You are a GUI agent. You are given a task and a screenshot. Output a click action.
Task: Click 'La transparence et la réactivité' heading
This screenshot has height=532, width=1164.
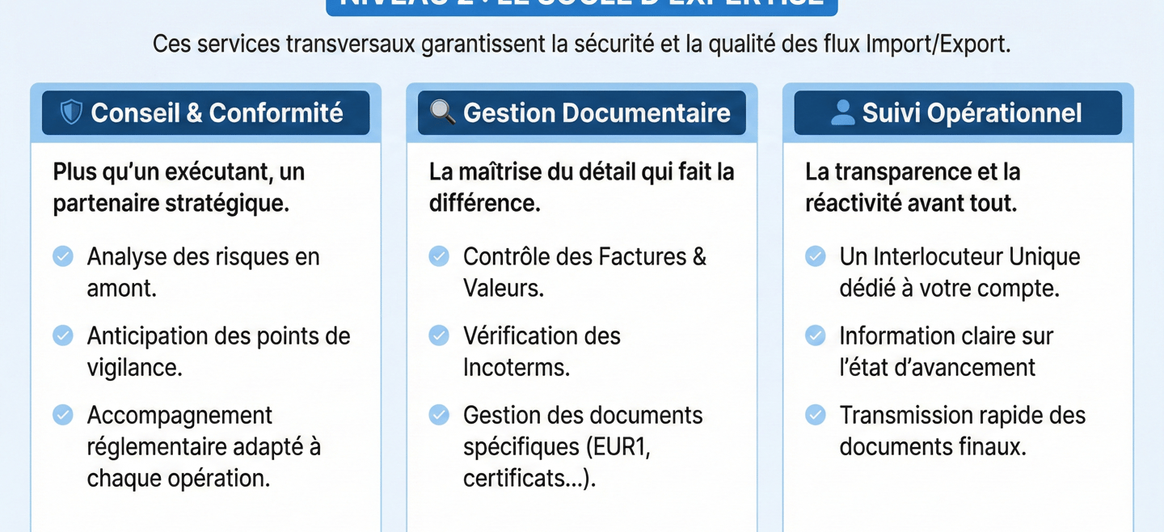912,188
